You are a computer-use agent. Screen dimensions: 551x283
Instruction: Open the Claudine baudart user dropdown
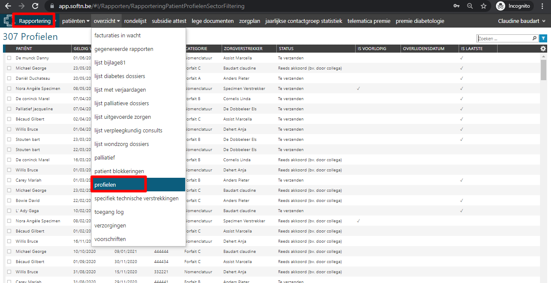(x=522, y=21)
